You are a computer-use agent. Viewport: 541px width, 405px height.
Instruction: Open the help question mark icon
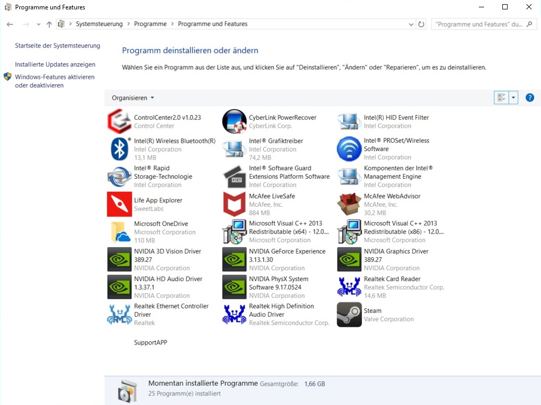(530, 98)
